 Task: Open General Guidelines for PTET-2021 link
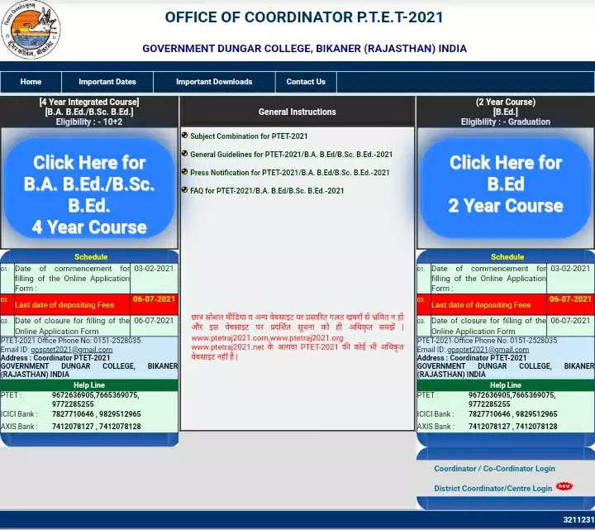click(x=292, y=155)
